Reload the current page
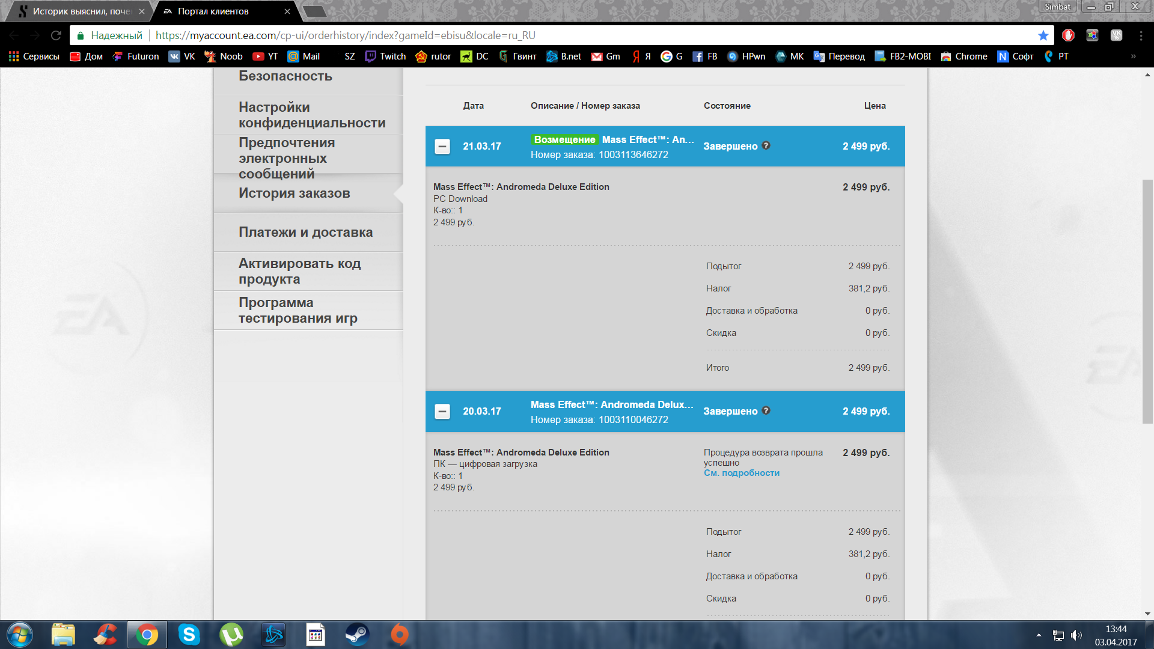 point(56,35)
